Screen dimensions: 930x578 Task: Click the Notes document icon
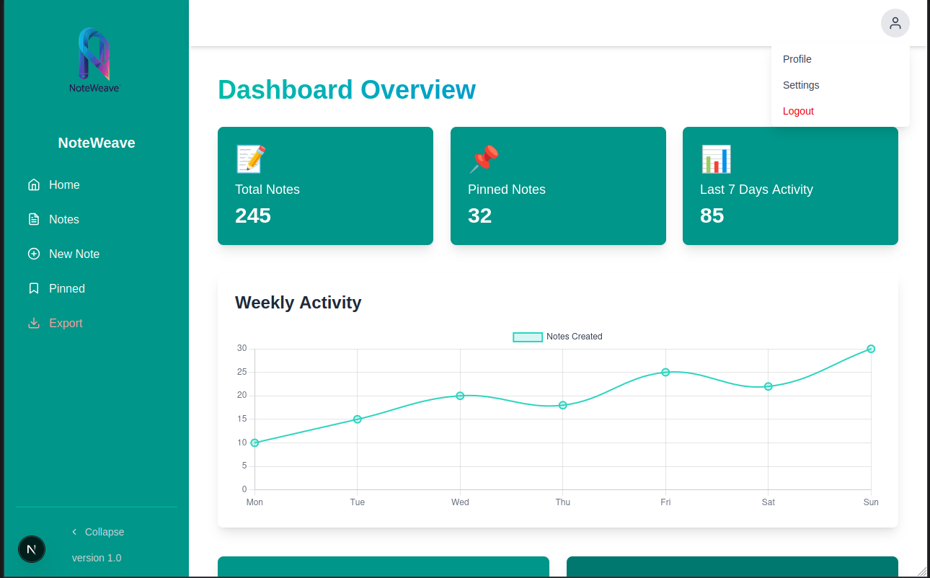click(x=34, y=219)
